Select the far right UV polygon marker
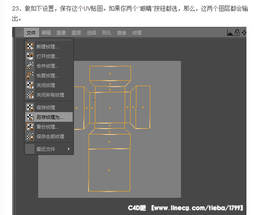The image size is (254, 215). click(143, 107)
